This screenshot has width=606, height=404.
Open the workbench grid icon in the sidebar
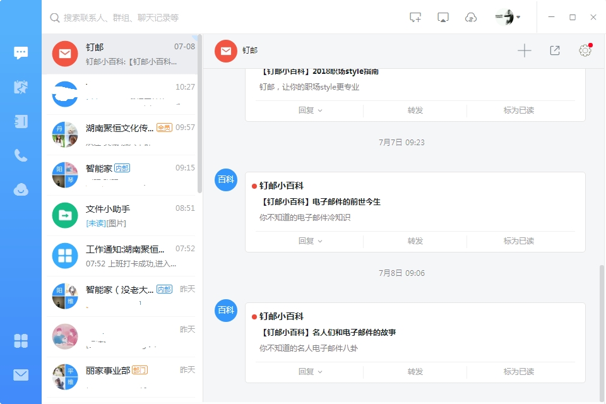click(21, 341)
